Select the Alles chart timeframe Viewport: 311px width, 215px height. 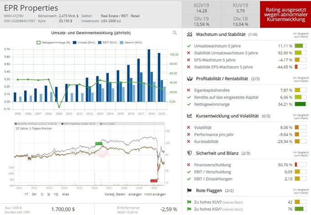(x=66, y=195)
